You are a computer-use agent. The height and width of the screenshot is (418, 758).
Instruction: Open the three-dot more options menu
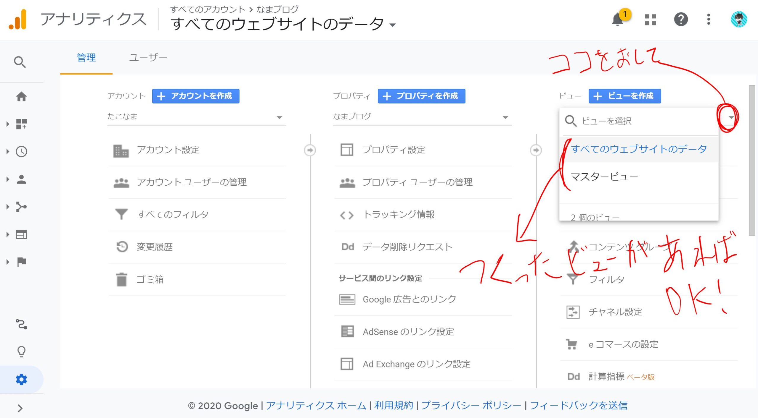(709, 20)
